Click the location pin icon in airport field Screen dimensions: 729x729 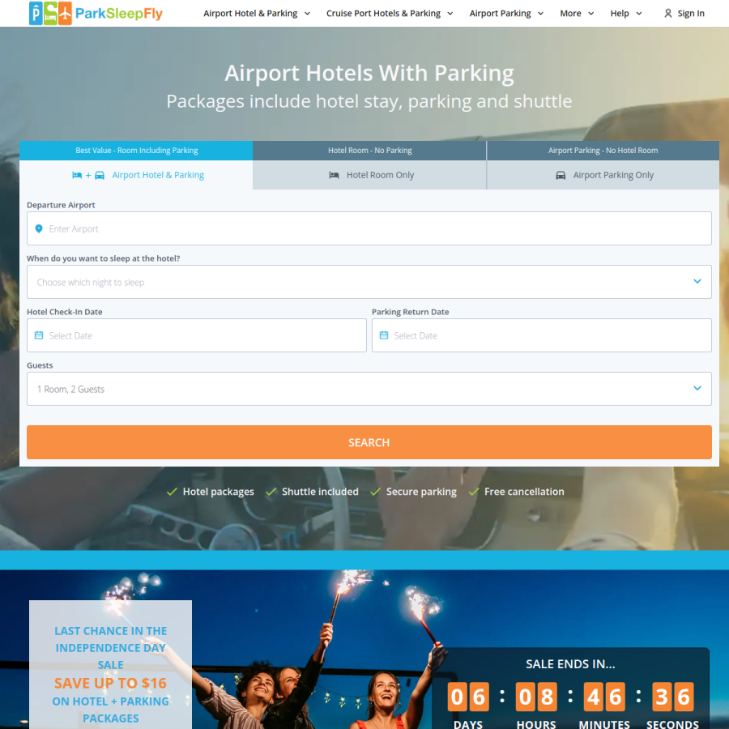tap(39, 228)
